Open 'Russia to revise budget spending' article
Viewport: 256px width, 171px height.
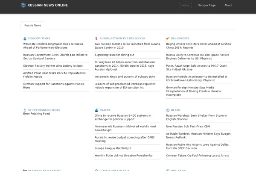(x=125, y=139)
